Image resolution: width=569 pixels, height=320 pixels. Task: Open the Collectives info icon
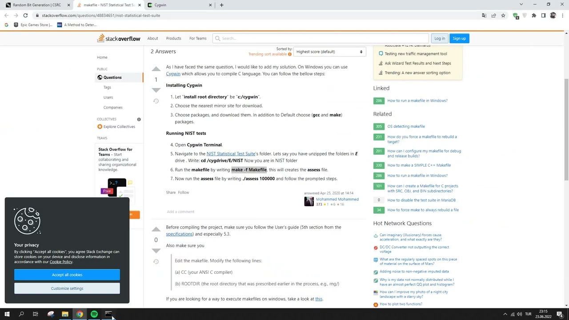click(x=139, y=119)
